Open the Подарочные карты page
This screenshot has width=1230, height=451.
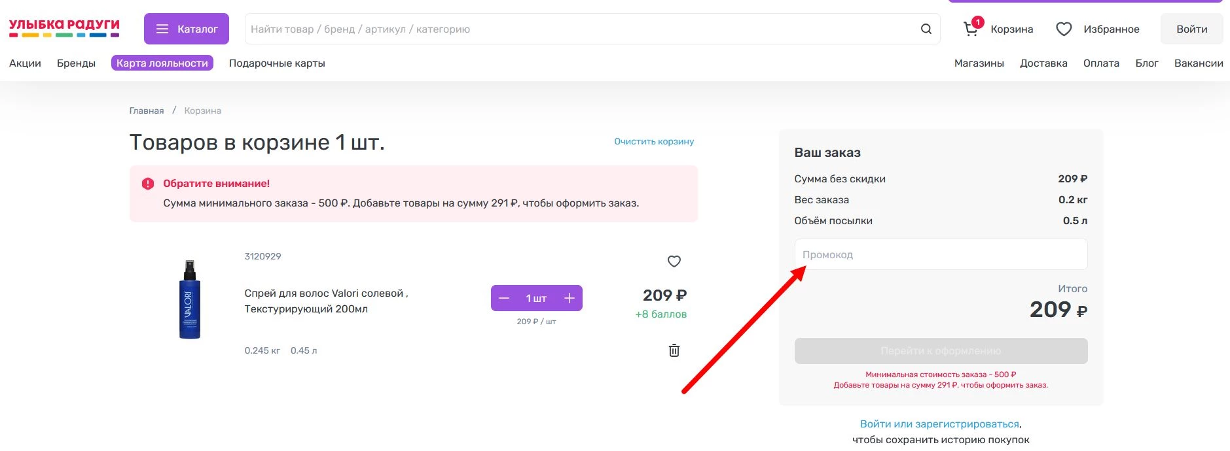277,63
